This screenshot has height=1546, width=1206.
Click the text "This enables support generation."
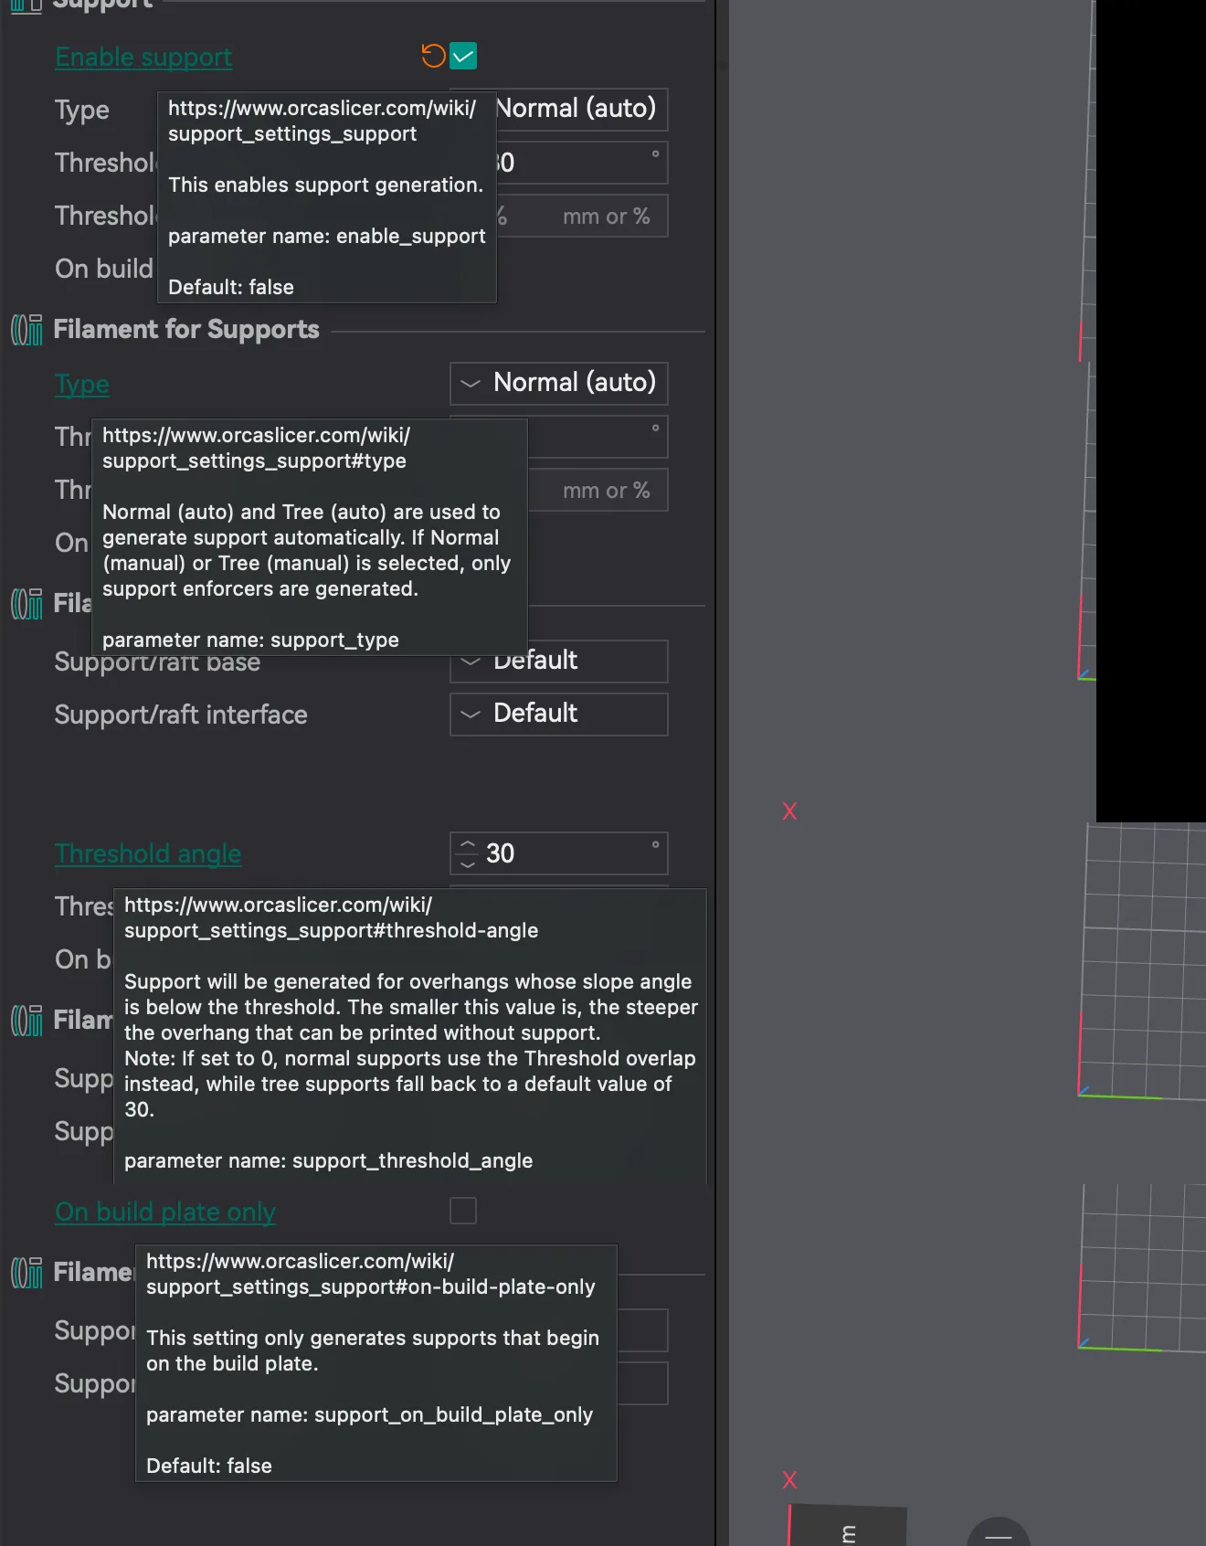point(325,185)
